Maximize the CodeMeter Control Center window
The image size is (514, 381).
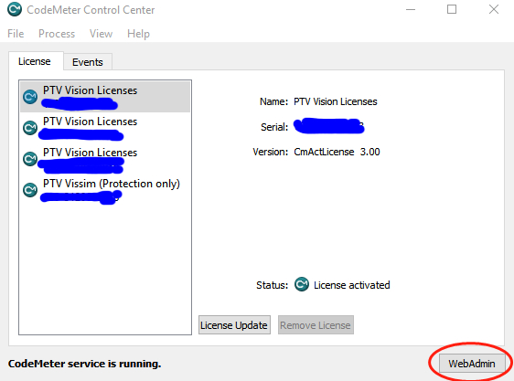coord(452,9)
